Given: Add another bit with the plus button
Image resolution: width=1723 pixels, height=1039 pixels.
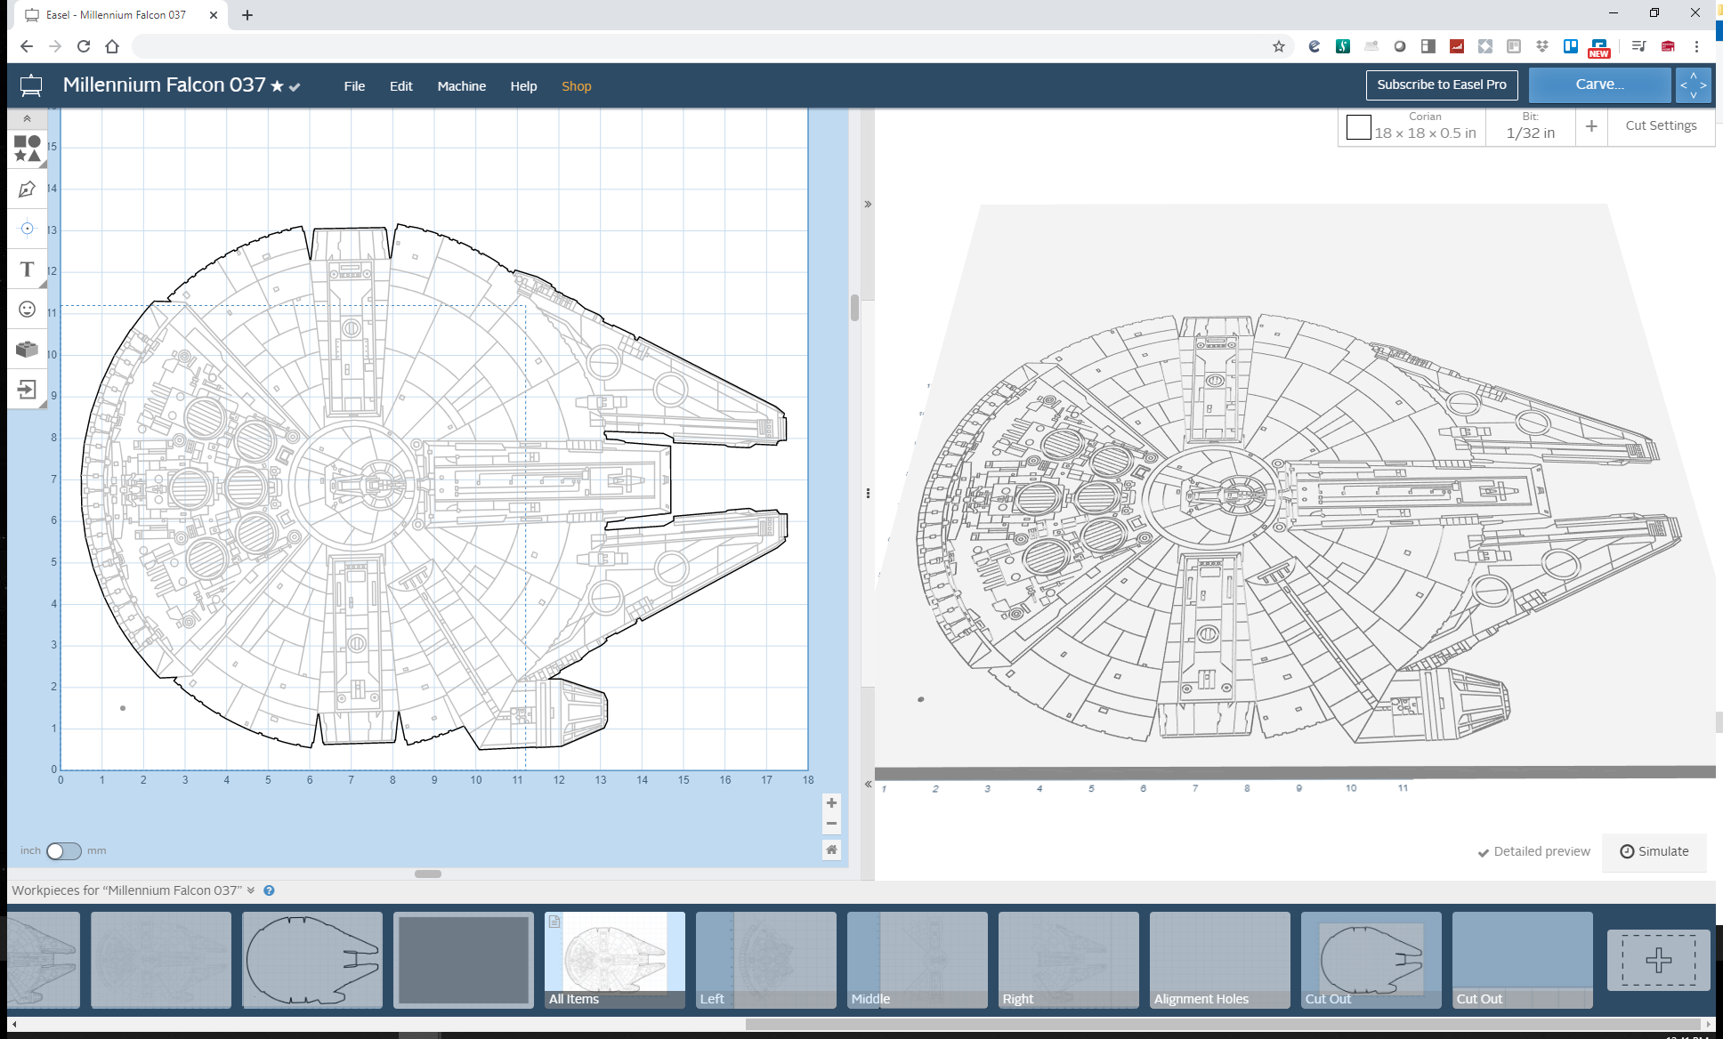Looking at the screenshot, I should coord(1591,126).
